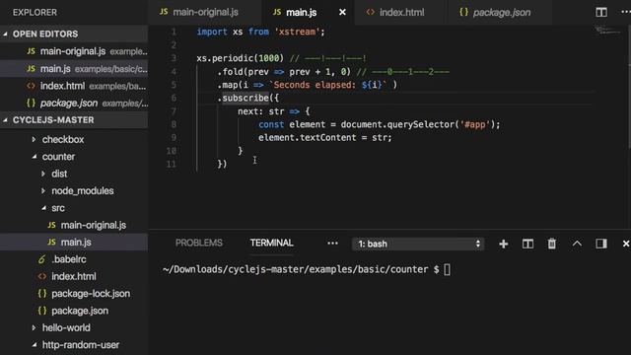Screen dimensions: 631x355
Task: Open the editor more actions ellipsis
Action: tap(626, 12)
